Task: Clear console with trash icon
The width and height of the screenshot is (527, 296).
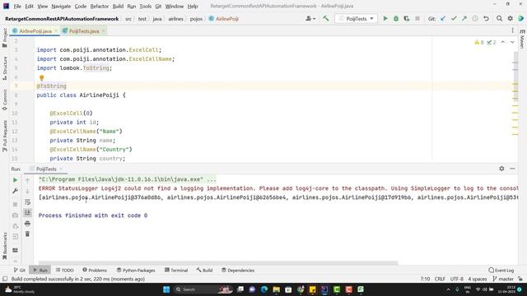Action: [27, 234]
